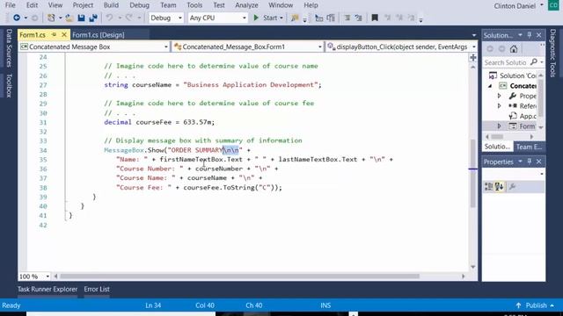The height and width of the screenshot is (316, 563).
Task: Click the Find in Files toolbar icon
Action: coord(295,18)
